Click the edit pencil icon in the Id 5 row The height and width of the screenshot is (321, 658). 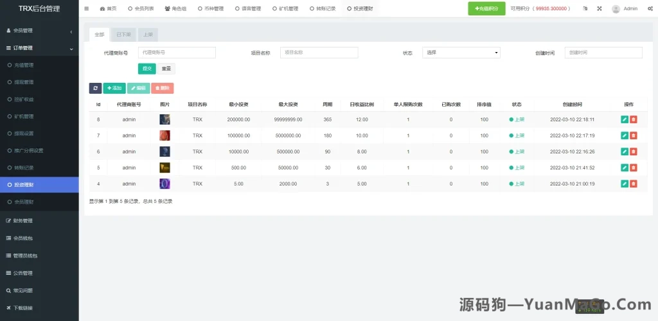(x=625, y=168)
